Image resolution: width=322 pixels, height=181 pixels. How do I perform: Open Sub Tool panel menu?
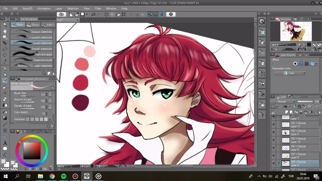point(12,19)
